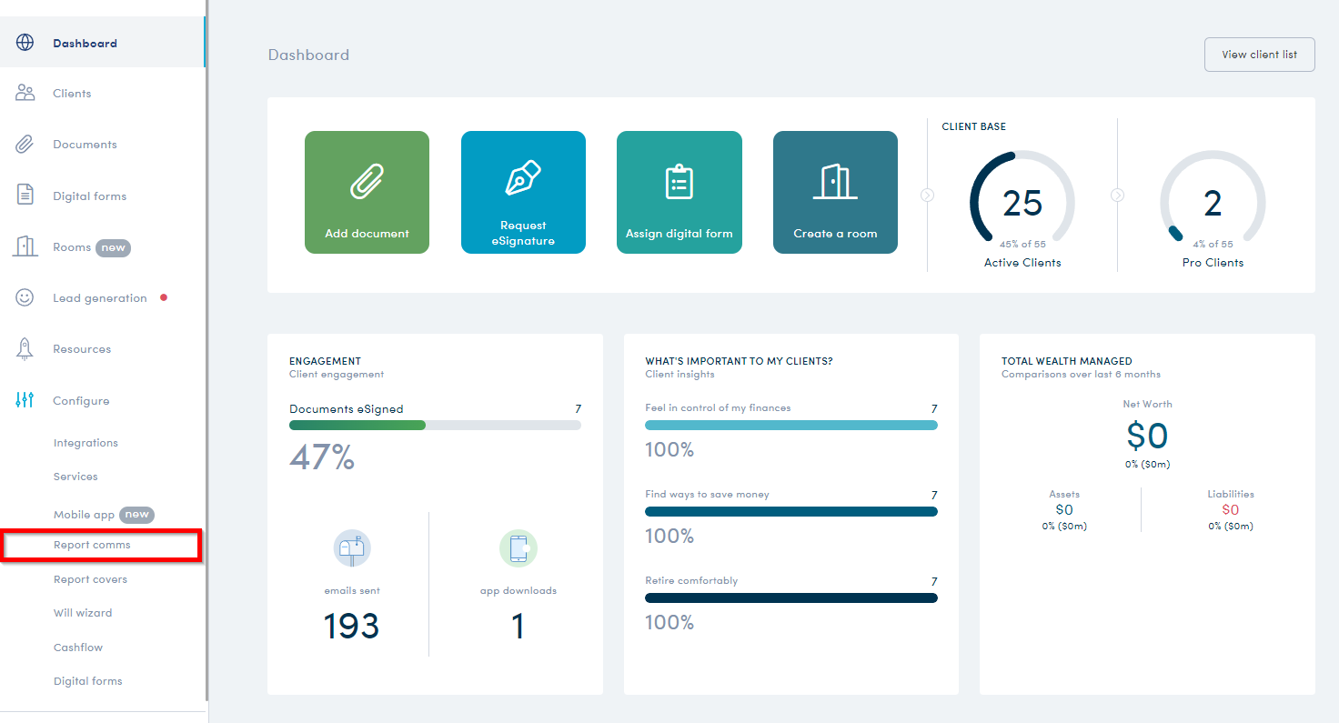Open Lead generation smiley icon

pos(25,297)
